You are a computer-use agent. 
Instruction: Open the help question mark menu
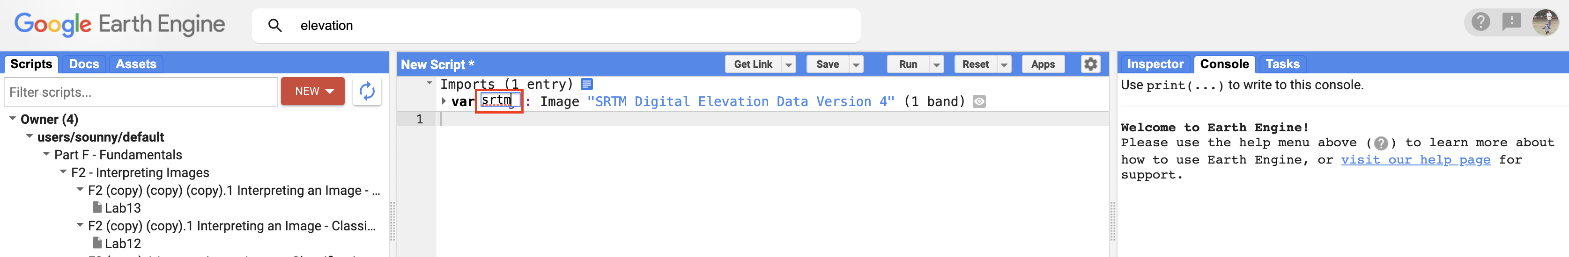point(1480,22)
